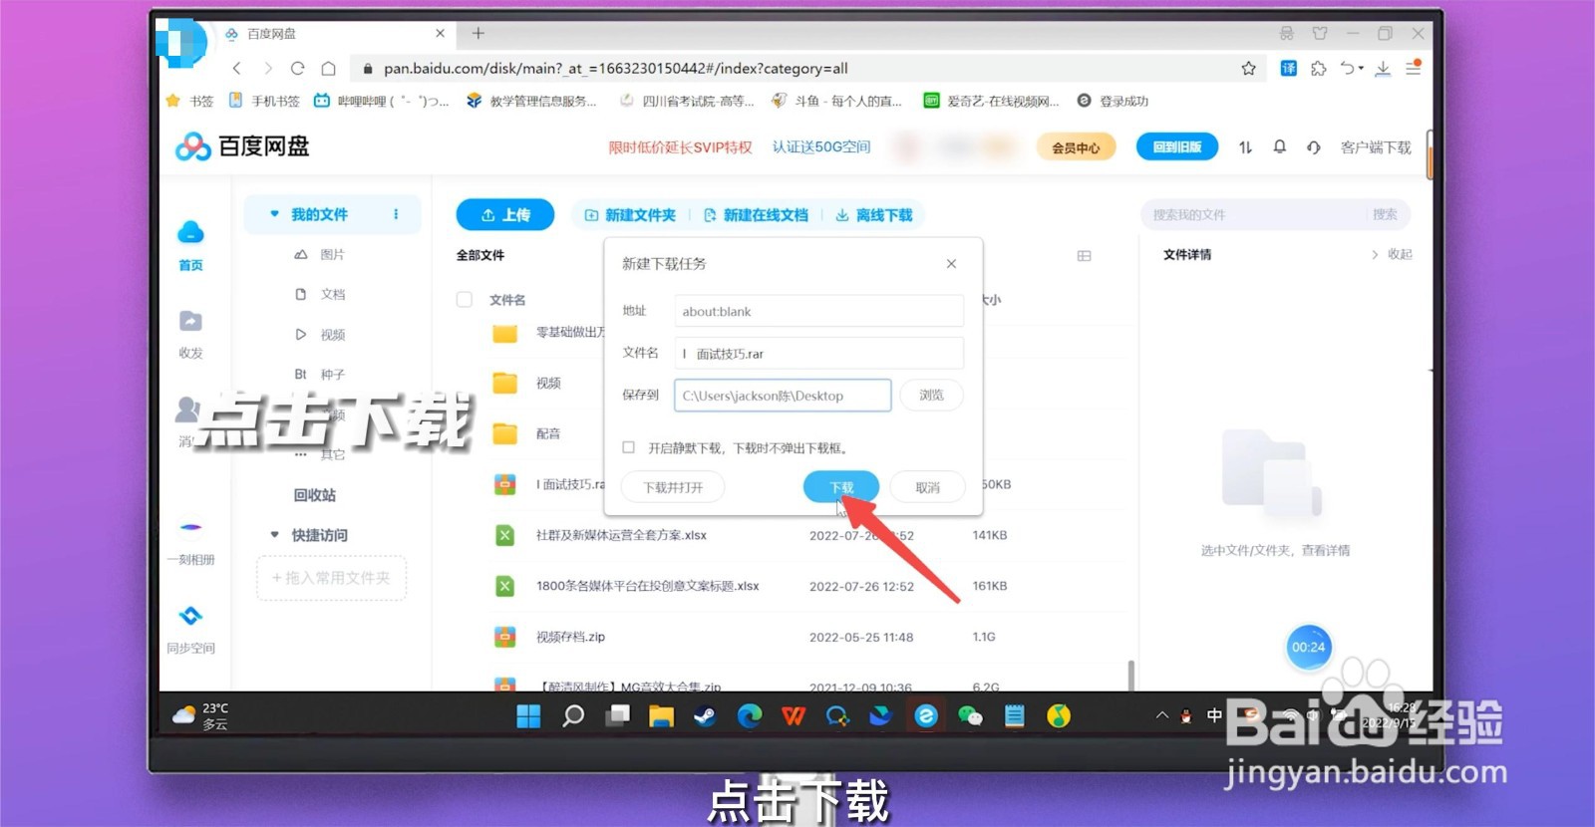Open the browser extensions puzzle icon
Screen dimensions: 1595x827
coord(1318,68)
